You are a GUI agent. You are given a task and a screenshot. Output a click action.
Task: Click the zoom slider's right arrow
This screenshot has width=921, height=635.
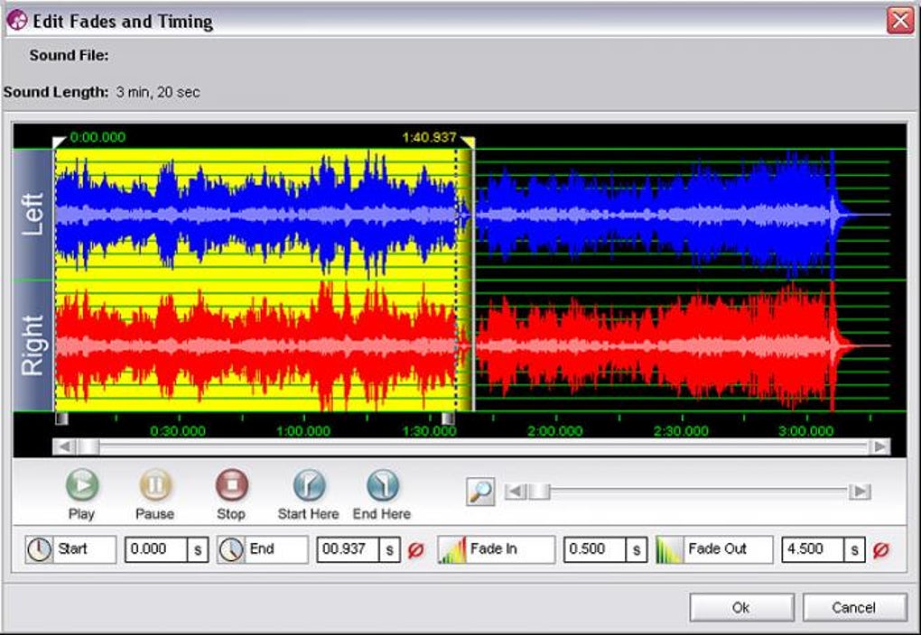(x=860, y=492)
